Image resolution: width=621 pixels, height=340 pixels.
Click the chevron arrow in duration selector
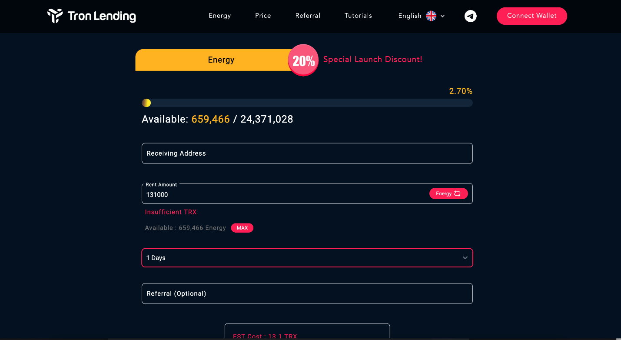tap(465, 258)
